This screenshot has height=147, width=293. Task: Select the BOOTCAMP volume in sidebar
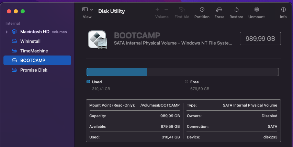37,60
